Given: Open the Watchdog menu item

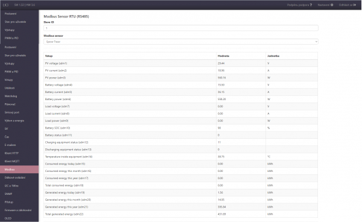Looking at the screenshot, I should [11, 96].
